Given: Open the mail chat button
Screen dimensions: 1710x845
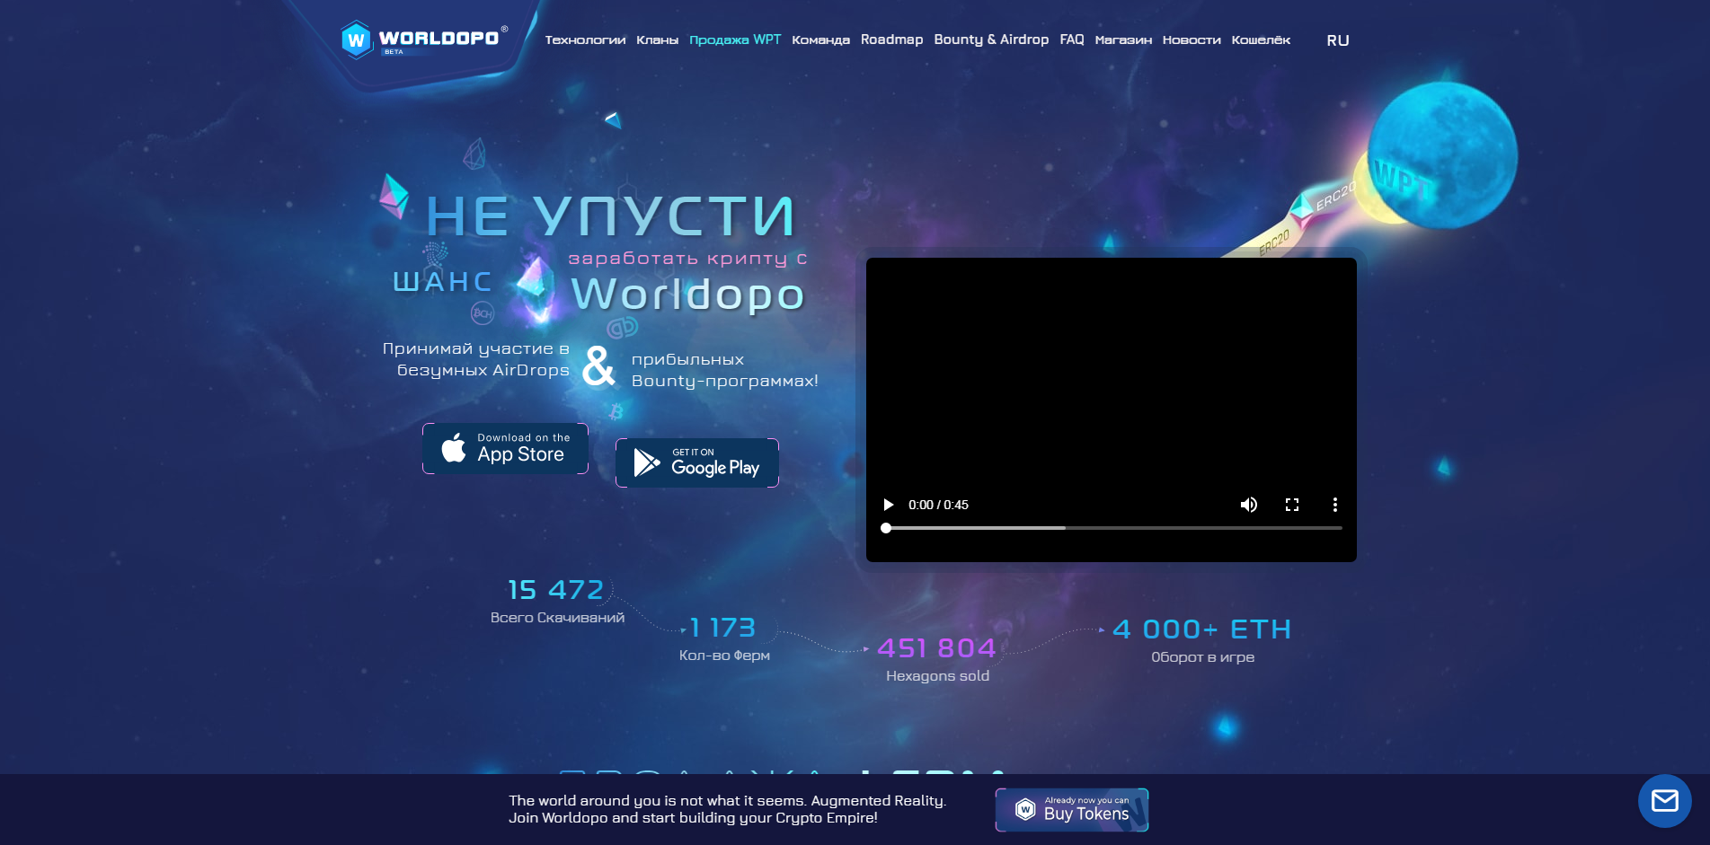Looking at the screenshot, I should coord(1664,801).
